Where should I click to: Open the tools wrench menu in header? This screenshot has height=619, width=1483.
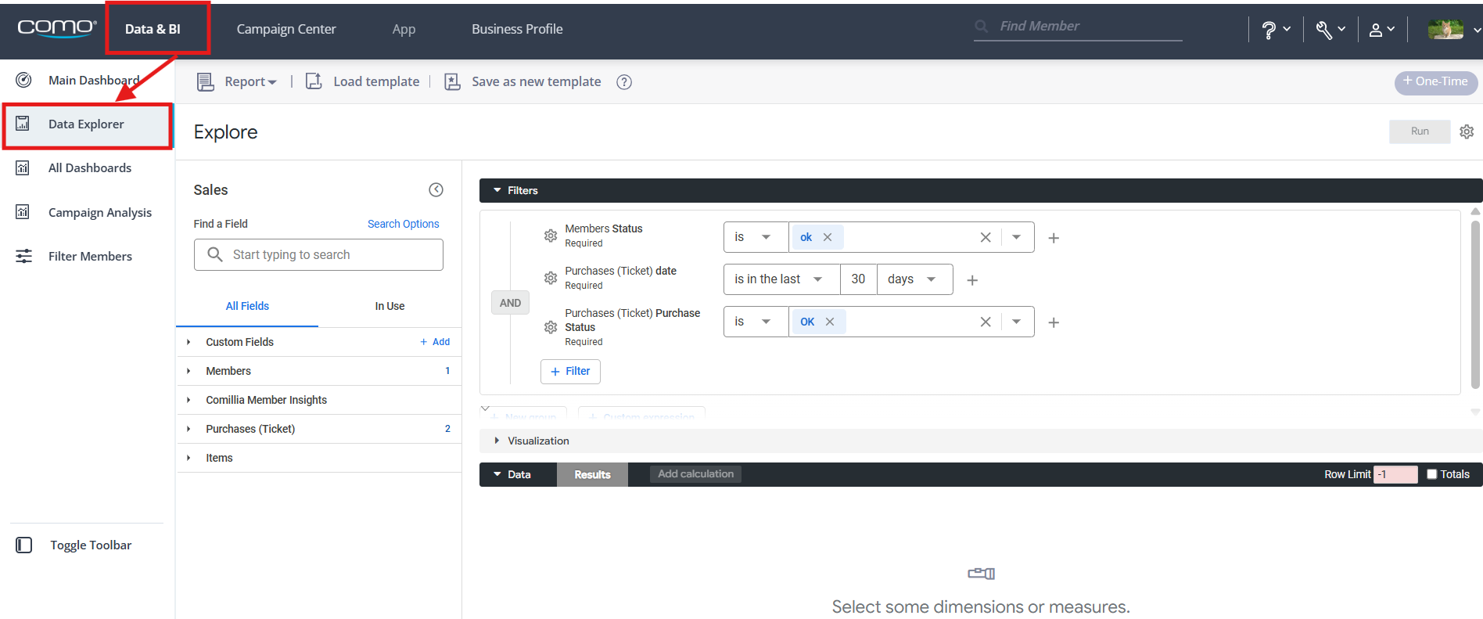pos(1330,30)
